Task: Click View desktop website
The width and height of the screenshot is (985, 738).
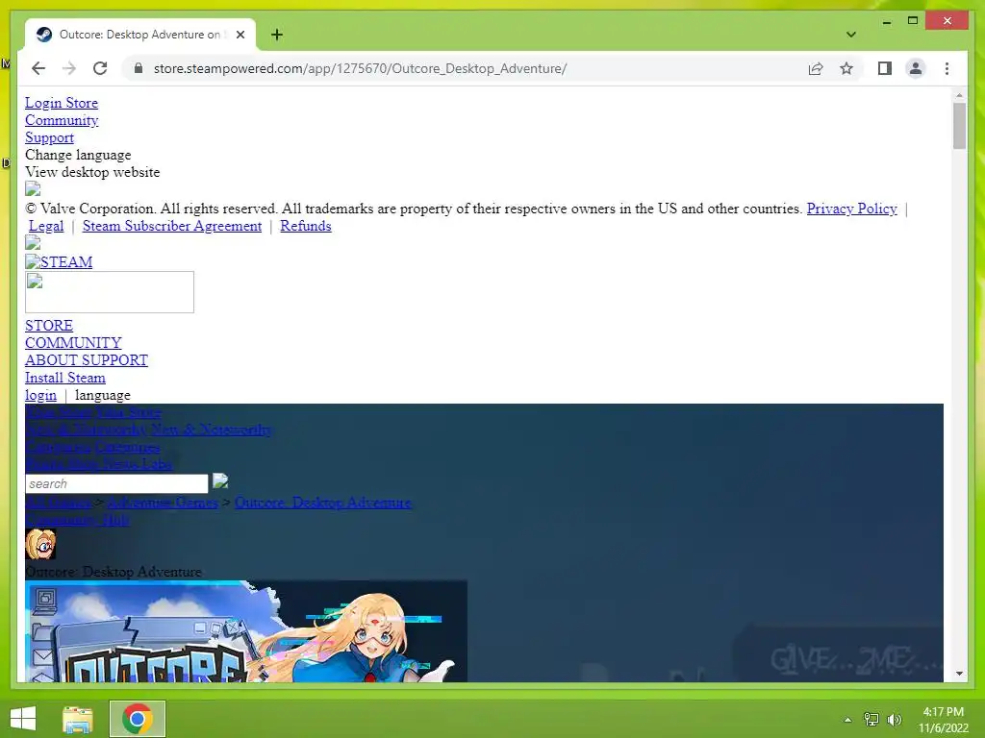Action: [x=92, y=172]
